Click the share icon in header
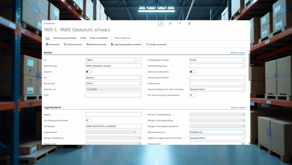The image size is (292, 165). 170,24
